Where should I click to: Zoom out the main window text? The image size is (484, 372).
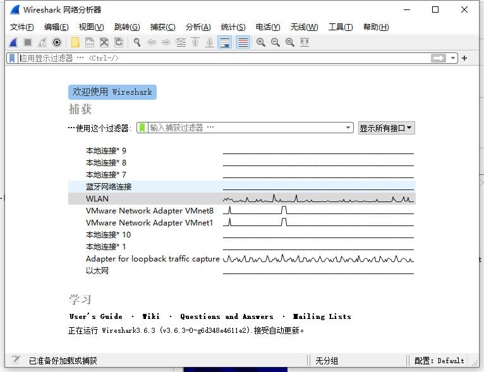point(275,42)
